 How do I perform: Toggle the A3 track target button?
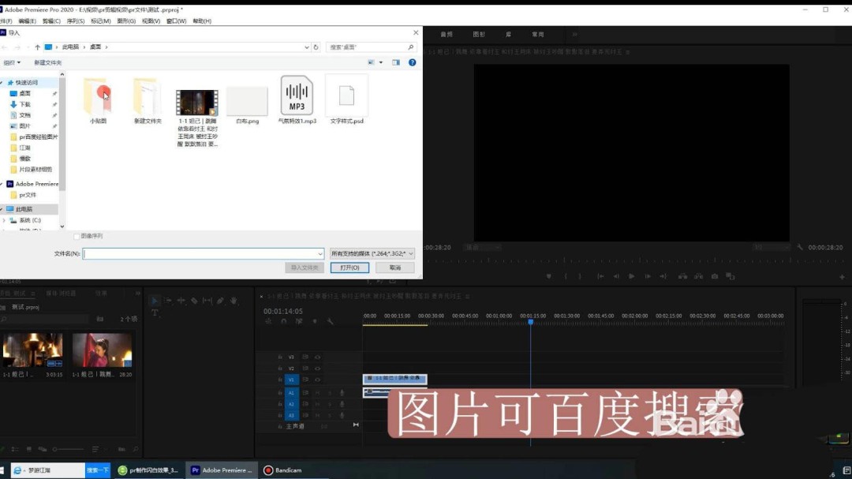(291, 415)
